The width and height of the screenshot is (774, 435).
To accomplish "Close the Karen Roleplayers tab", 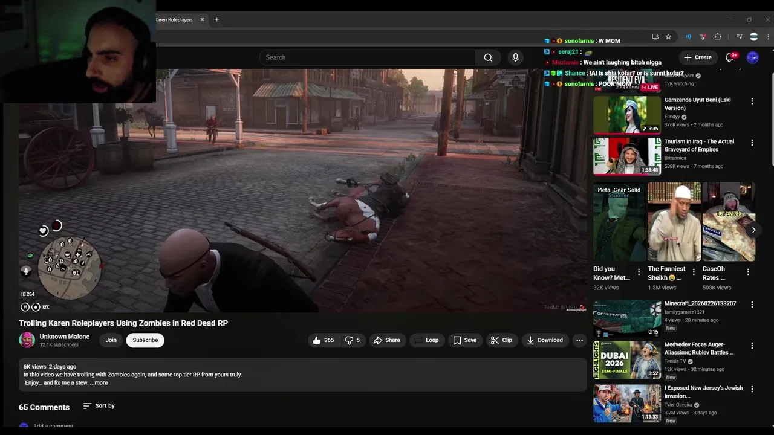I will (202, 19).
